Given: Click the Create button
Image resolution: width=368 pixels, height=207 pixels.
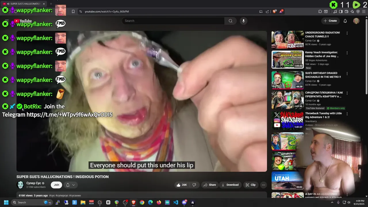Looking at the screenshot, I should [x=330, y=21].
